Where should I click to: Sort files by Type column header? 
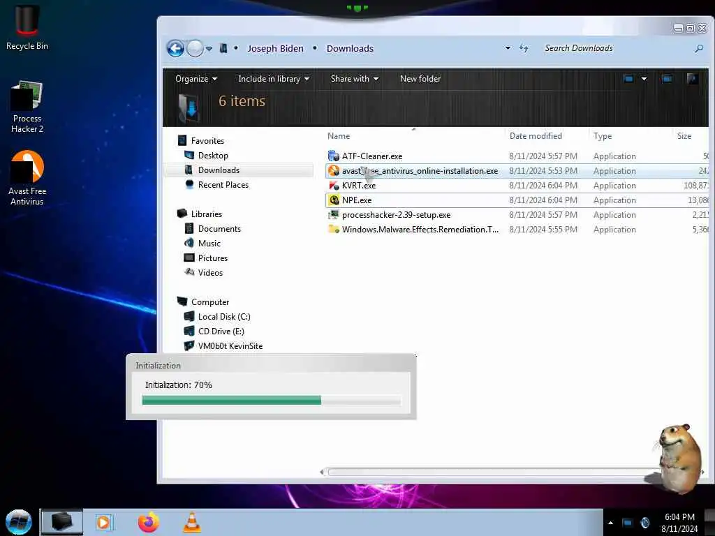(x=603, y=136)
